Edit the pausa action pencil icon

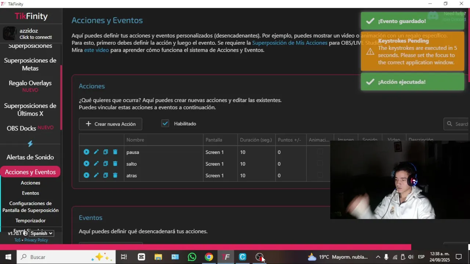[96, 152]
